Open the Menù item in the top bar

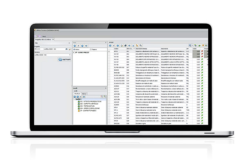point(44,36)
